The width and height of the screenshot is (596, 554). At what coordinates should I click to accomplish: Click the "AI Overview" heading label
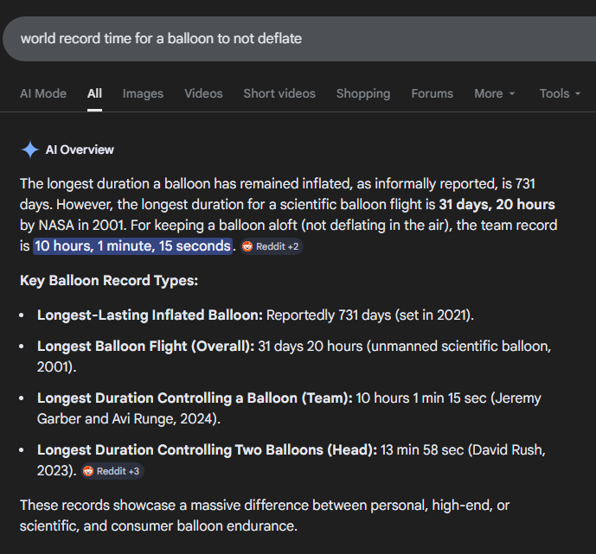tap(80, 150)
